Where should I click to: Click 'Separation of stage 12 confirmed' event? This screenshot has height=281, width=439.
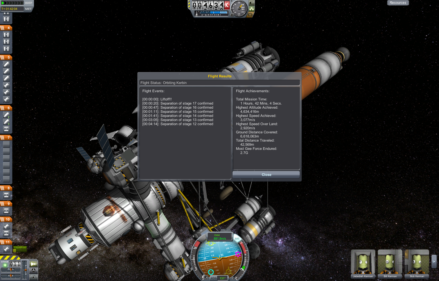point(178,124)
